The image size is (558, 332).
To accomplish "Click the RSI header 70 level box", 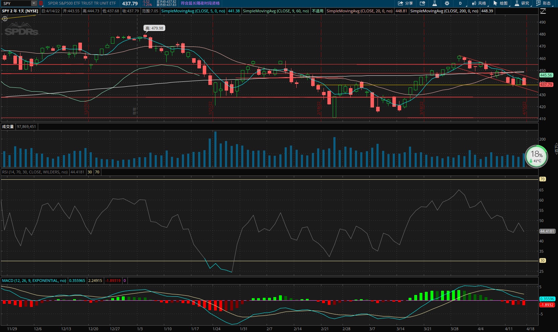I will coord(97,172).
